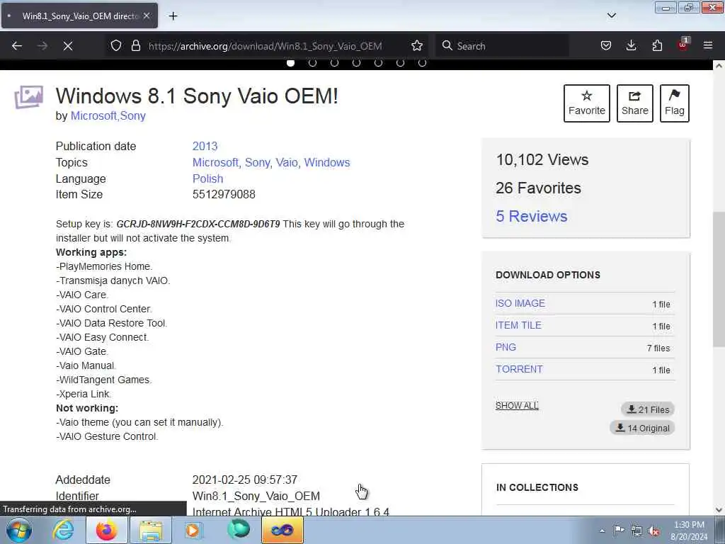Open the Windows Start menu
Viewport: 725px width, 544px height.
[x=19, y=530]
